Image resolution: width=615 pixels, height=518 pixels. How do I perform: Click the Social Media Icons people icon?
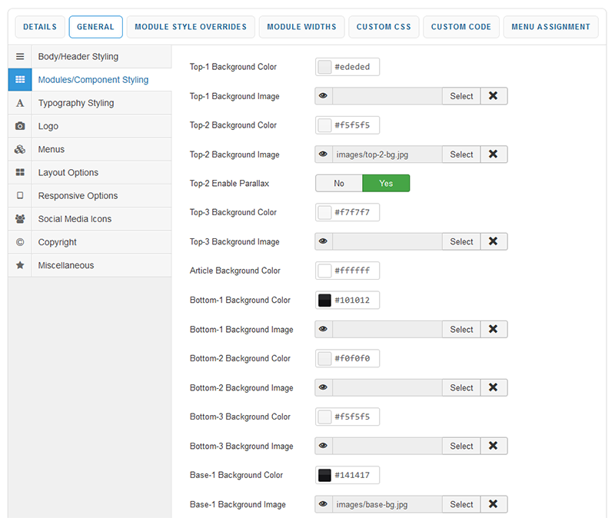[x=20, y=219]
